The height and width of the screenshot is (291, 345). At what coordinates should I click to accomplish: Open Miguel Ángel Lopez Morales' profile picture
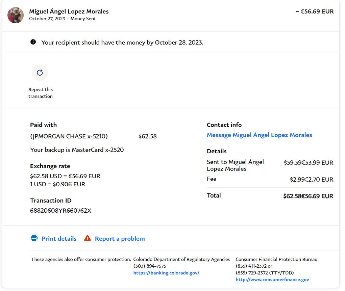(x=16, y=15)
